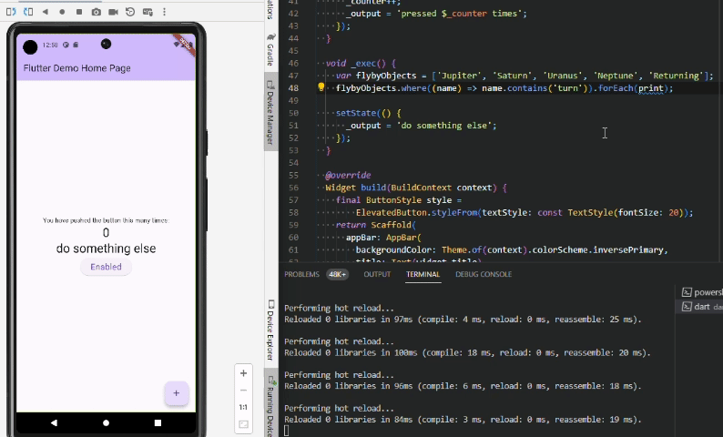Click the rotate left icon in emulator toolbar
723x437 pixels.
(11, 12)
